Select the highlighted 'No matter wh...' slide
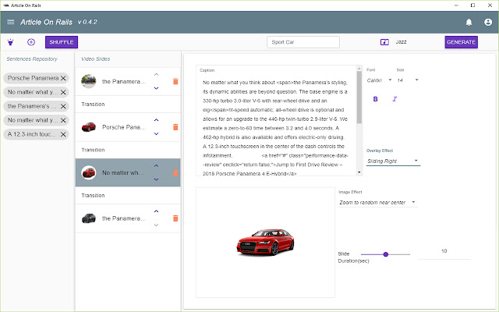Viewport: 499px width, 312px height. [128, 172]
